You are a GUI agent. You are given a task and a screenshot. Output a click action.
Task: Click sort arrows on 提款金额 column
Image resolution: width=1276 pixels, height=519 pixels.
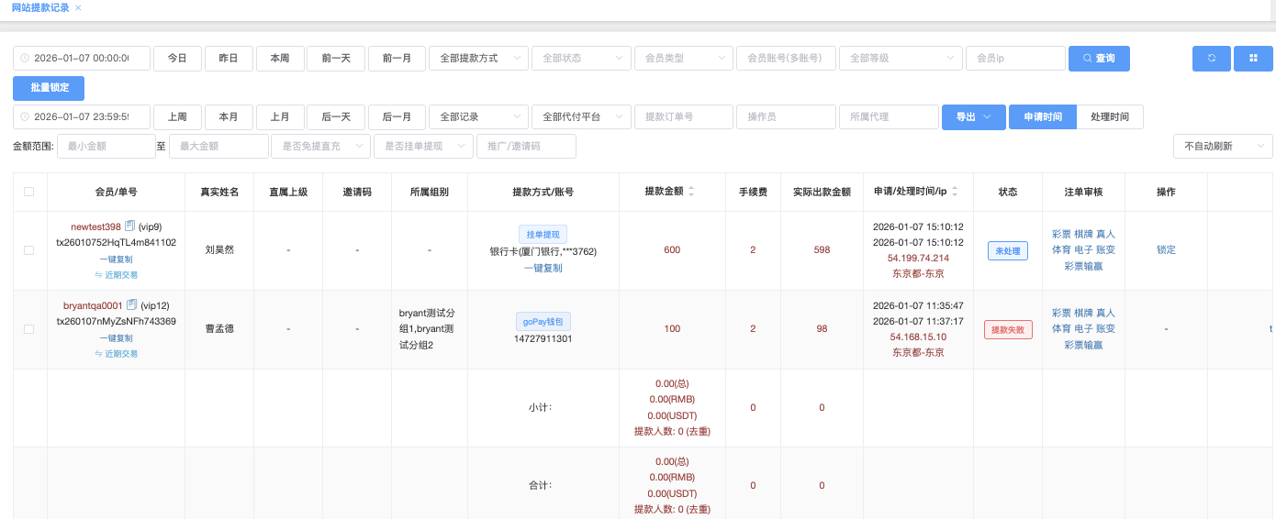click(x=691, y=192)
